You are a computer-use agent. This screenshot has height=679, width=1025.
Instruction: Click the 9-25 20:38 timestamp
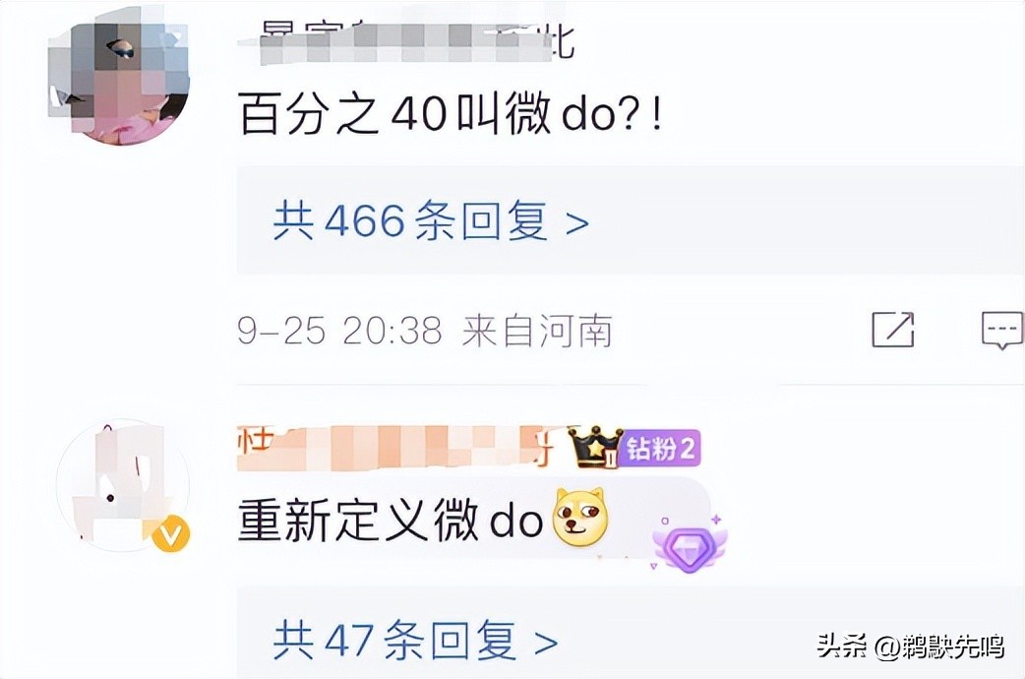click(340, 331)
